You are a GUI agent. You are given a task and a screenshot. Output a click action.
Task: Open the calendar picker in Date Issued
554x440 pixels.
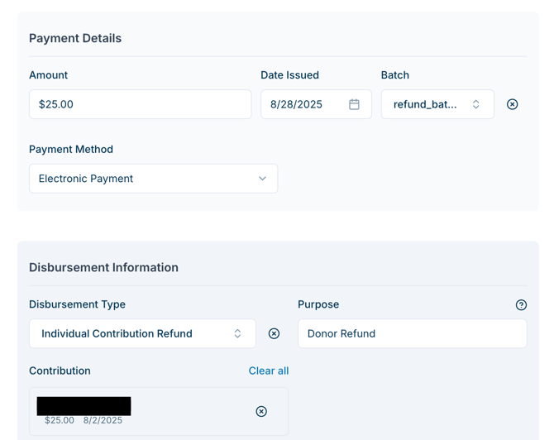coord(354,104)
